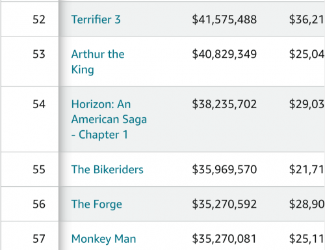This screenshot has height=250, width=325.
Task: Click the $35,270,081 gross value
Action: coord(224,239)
